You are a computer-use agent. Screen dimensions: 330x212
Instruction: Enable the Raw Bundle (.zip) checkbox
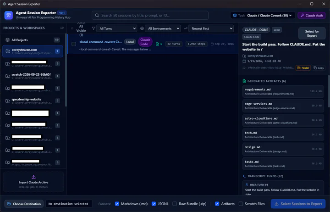[x=175, y=204]
